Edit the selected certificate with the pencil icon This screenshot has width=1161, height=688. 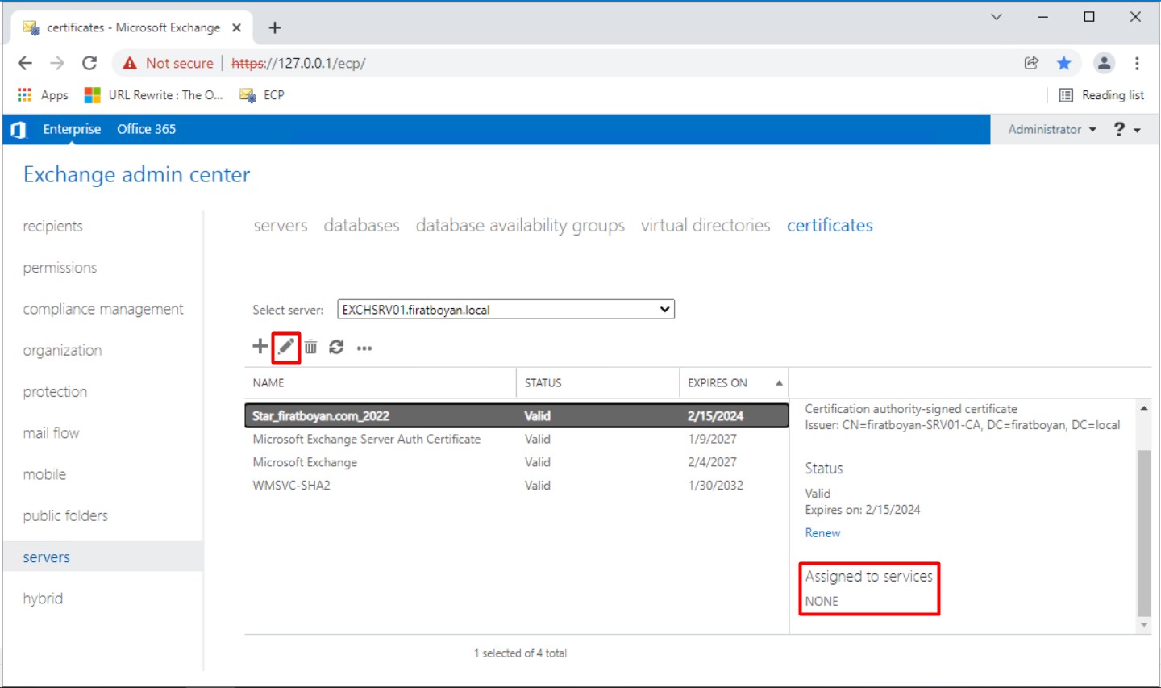286,348
